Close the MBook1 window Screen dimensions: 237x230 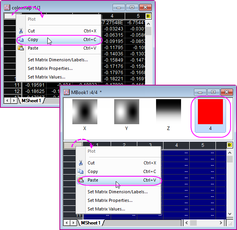(x=226, y=92)
